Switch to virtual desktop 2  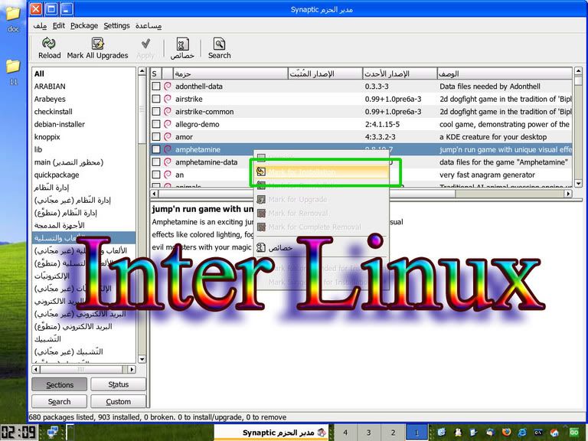pos(393,433)
